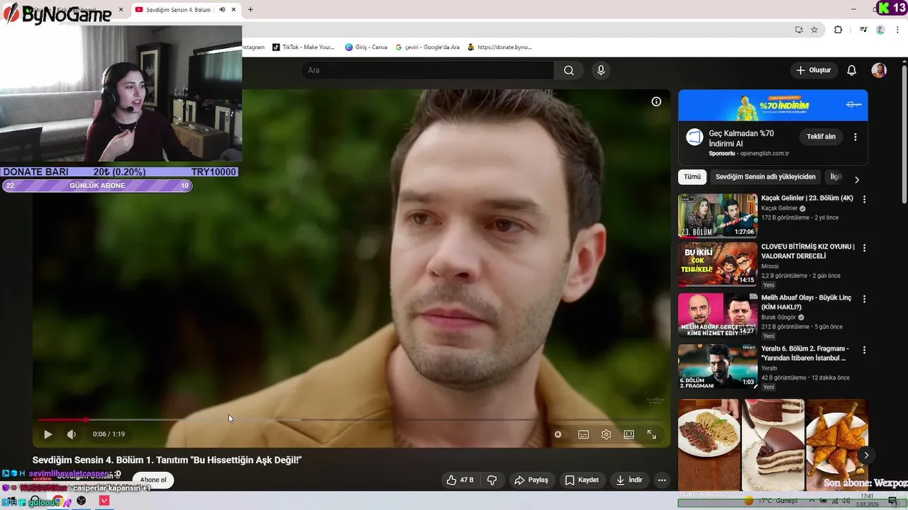Image resolution: width=908 pixels, height=510 pixels.
Task: Open the openenglish.com.tr ad banner
Action: (x=773, y=106)
